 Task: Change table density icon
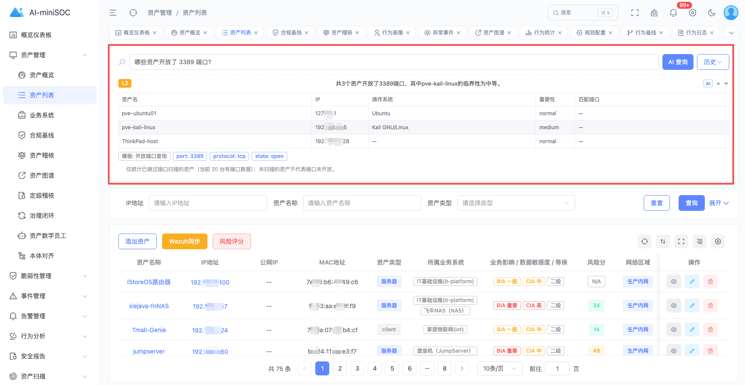[700, 241]
